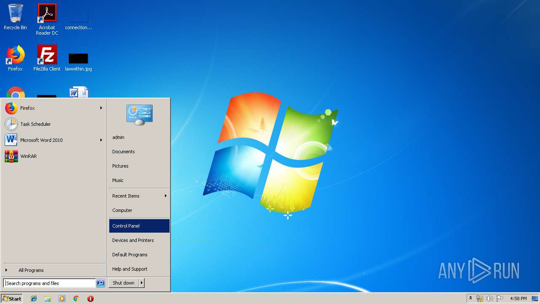The width and height of the screenshot is (540, 304).
Task: Expand Microsoft Word 2010 jump list arrow
Action: (101, 140)
